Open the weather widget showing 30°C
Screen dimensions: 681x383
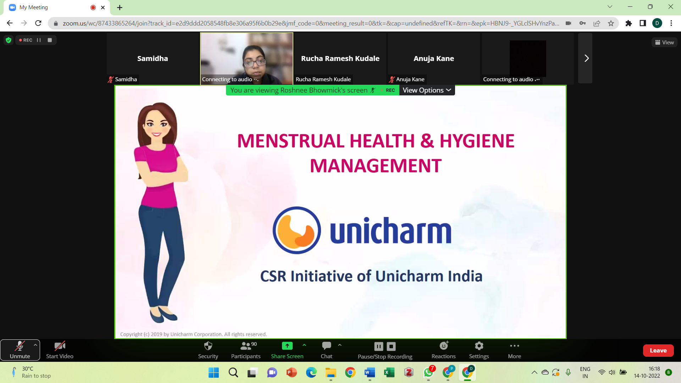point(31,372)
